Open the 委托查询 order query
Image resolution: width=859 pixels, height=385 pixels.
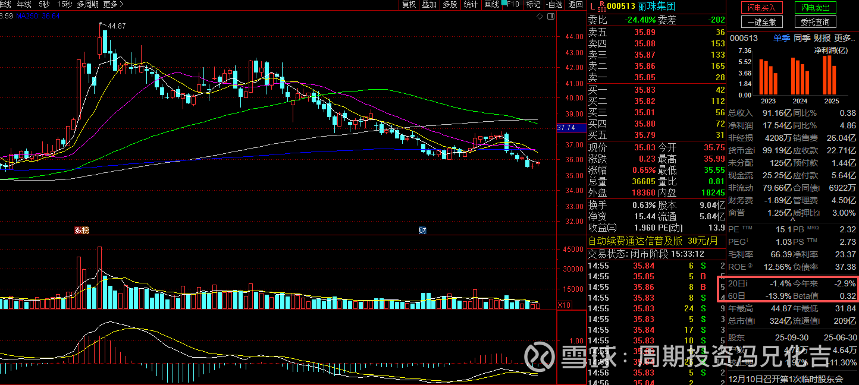pyautogui.click(x=816, y=22)
